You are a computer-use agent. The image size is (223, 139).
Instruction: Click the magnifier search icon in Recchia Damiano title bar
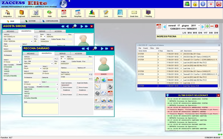[95, 48]
